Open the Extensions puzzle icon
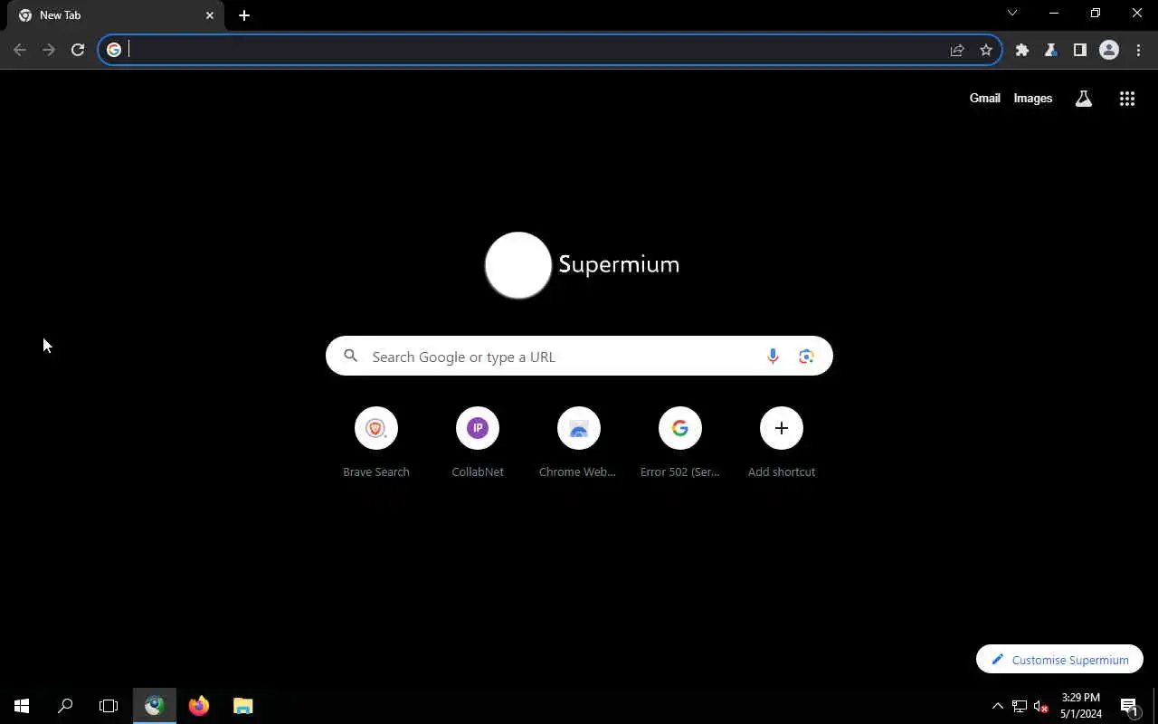Image resolution: width=1158 pixels, height=724 pixels. [1022, 50]
